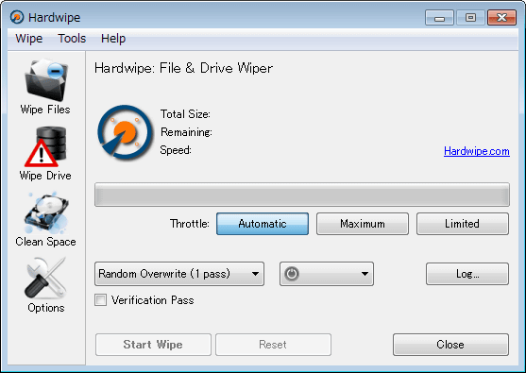Close the window with the red X

(501, 17)
